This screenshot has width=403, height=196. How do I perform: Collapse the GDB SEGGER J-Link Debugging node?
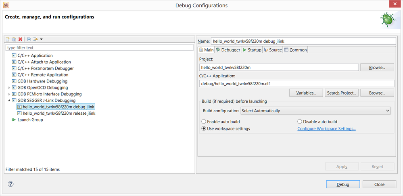(9, 101)
